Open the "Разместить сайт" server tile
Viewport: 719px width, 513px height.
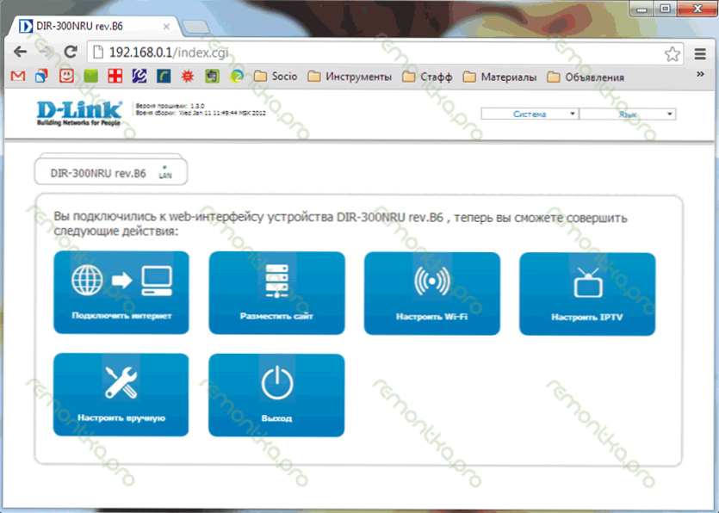coord(276,293)
